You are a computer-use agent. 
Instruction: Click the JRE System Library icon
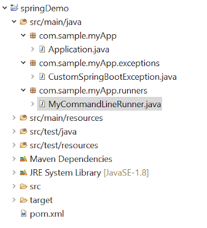coord(23,173)
